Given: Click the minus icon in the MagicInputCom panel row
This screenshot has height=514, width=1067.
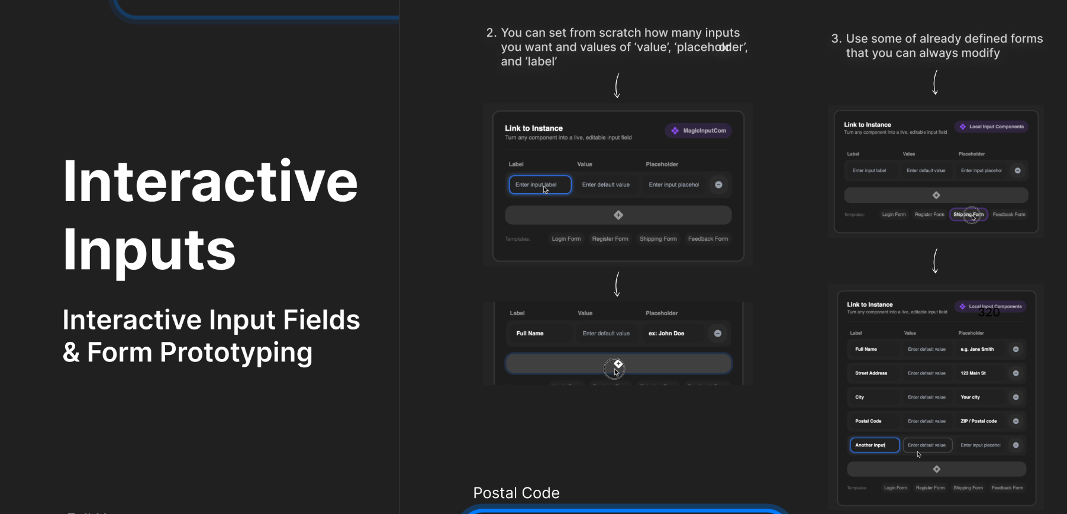Looking at the screenshot, I should point(718,185).
